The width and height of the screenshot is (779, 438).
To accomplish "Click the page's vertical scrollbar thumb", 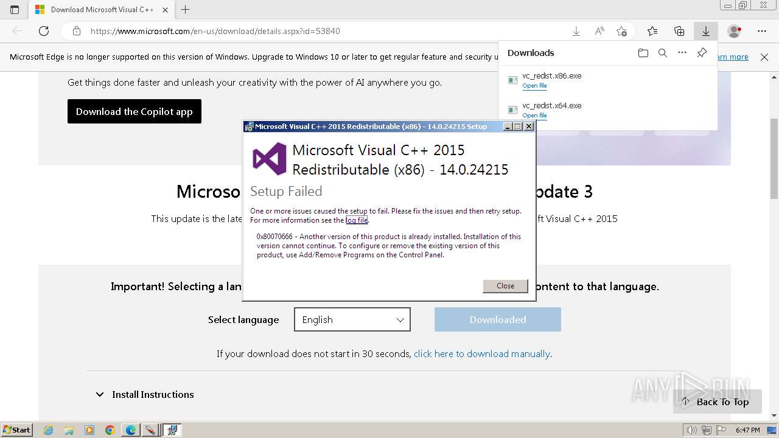I will (774, 159).
